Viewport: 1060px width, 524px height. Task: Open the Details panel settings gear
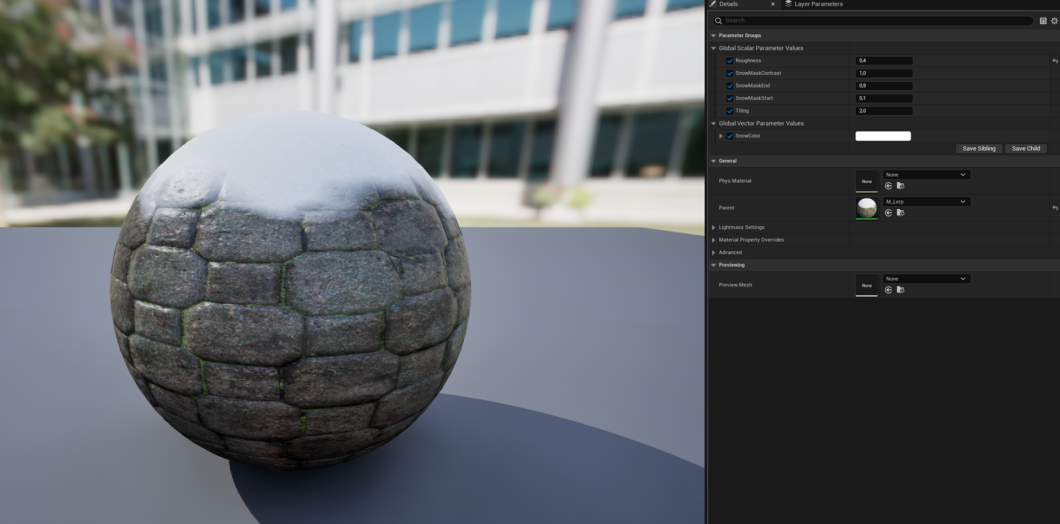(x=1054, y=20)
